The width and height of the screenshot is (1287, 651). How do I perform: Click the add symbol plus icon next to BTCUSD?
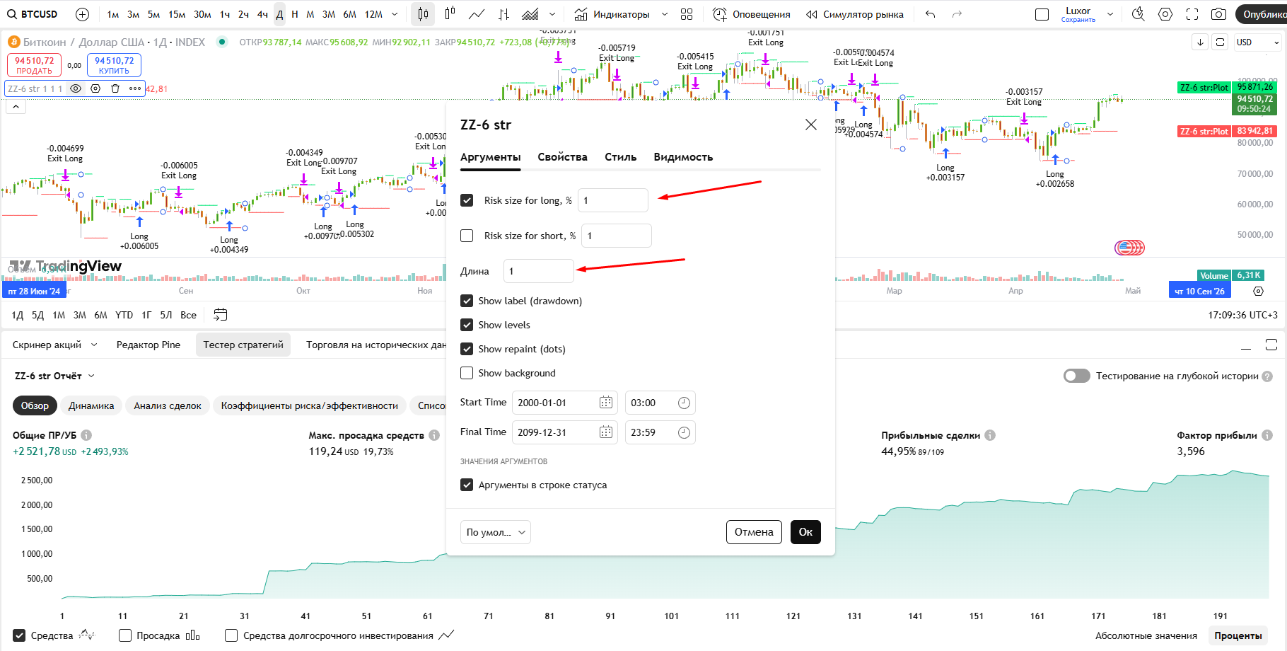point(82,14)
